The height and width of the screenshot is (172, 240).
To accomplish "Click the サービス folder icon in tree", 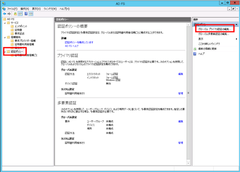I will [x=8, y=23].
